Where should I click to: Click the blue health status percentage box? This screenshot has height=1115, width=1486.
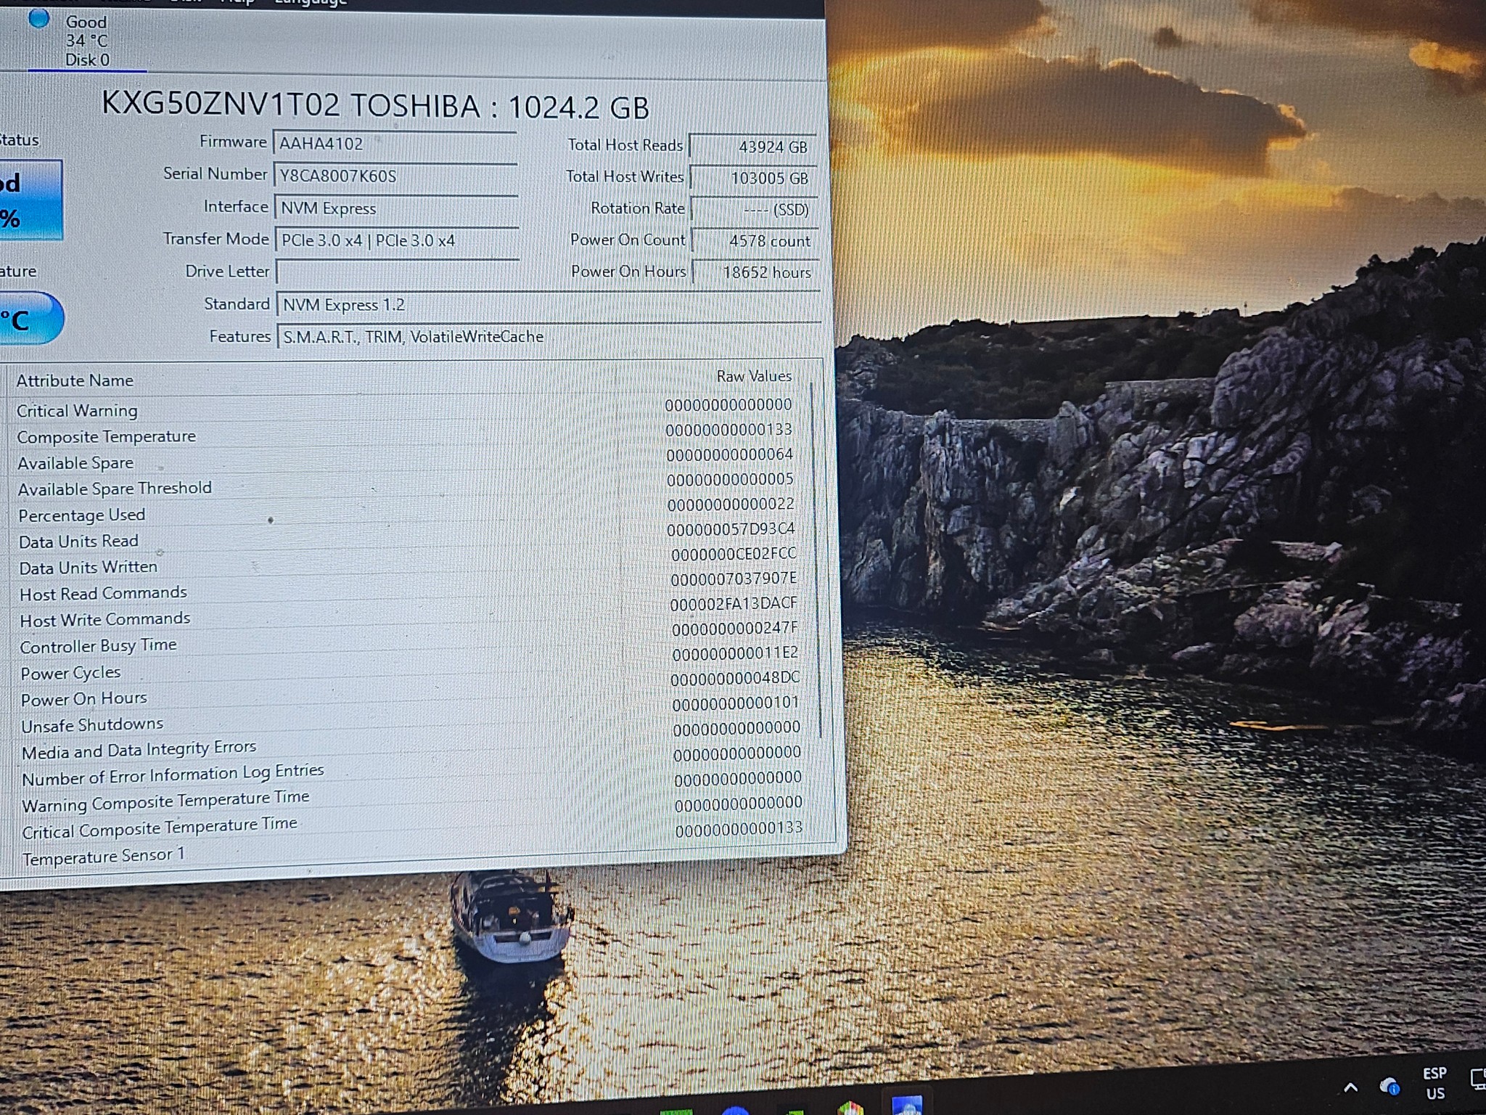point(30,200)
